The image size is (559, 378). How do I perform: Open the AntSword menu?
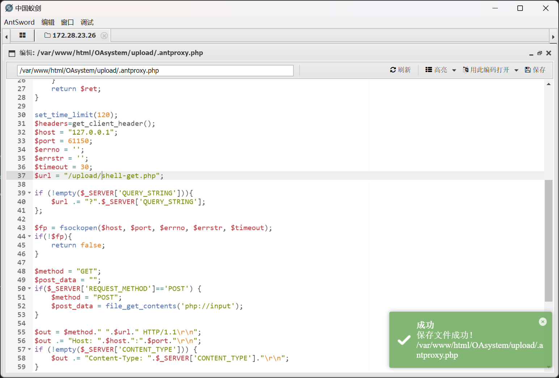click(x=19, y=22)
